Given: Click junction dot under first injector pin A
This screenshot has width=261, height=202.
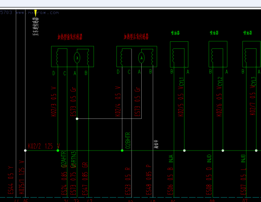Looking at the screenshot, I should point(184,151).
